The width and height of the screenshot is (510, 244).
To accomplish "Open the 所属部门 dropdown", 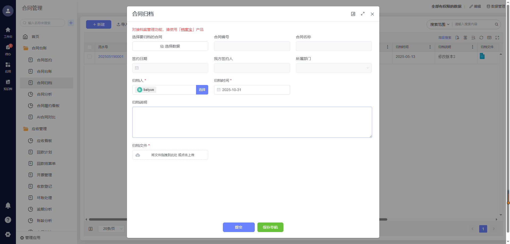I will [334, 68].
